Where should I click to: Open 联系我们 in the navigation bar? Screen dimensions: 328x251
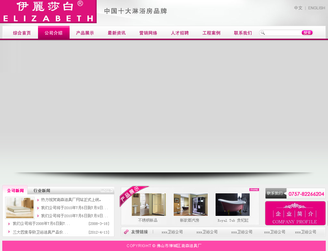pos(243,33)
